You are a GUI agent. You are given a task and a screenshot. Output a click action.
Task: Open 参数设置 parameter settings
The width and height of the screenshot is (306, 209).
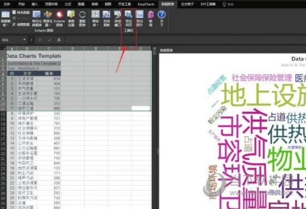click(x=71, y=19)
